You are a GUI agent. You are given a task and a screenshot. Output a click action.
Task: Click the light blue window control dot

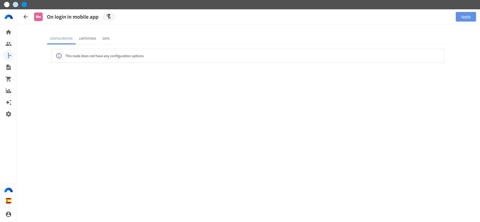tap(15, 5)
